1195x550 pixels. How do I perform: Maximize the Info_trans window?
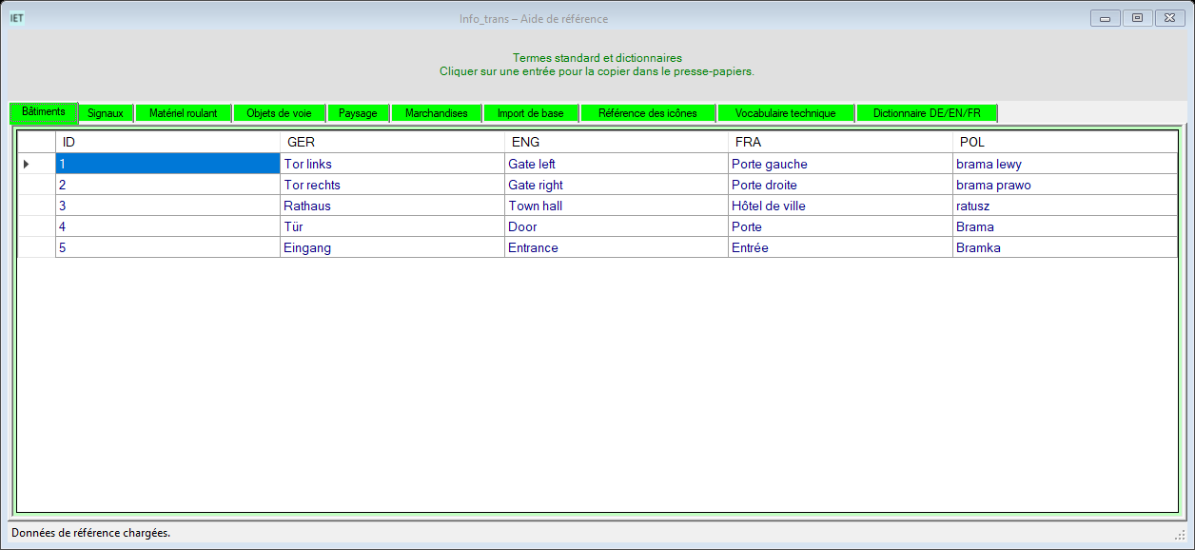[x=1137, y=17]
